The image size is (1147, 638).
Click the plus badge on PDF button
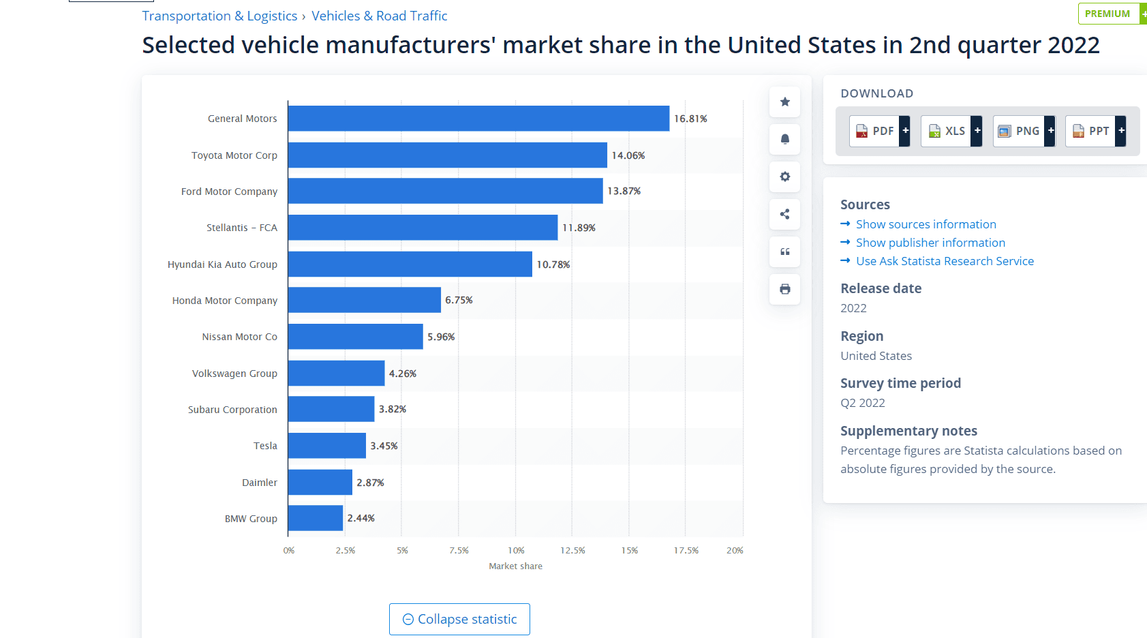tap(905, 131)
